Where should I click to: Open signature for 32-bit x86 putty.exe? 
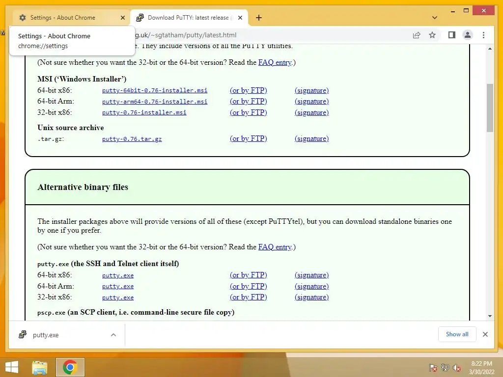tap(311, 297)
